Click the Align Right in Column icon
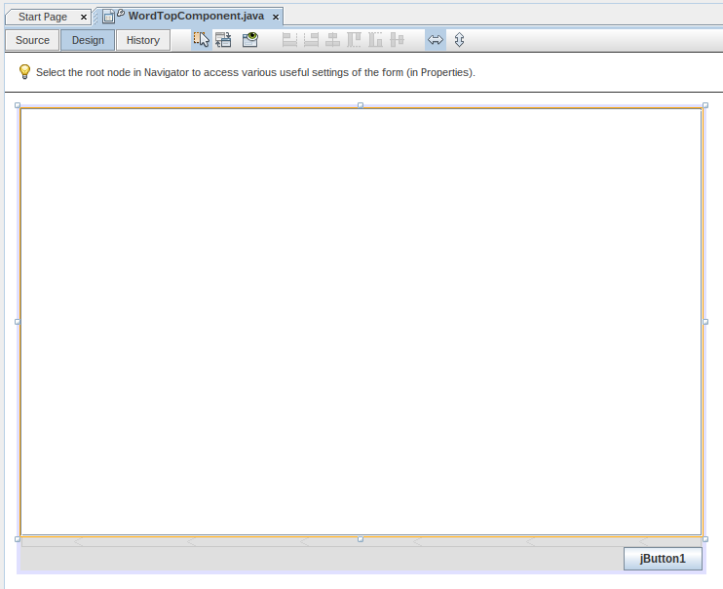Screen dimensions: 723x589 coord(311,40)
